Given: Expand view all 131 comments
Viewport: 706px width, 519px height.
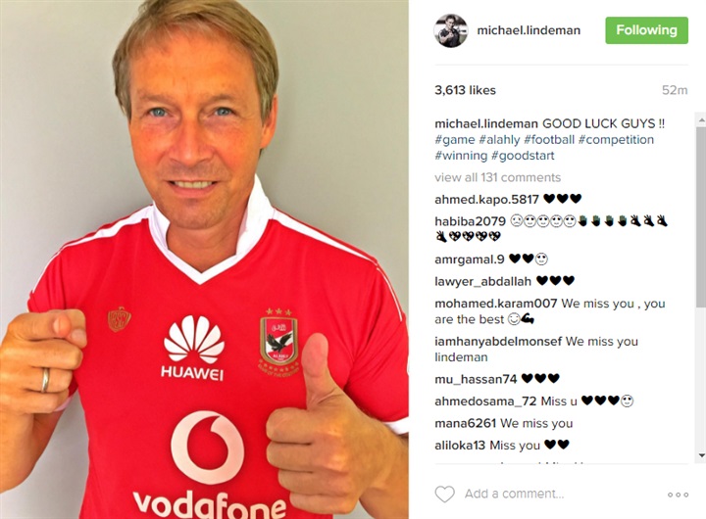Looking at the screenshot, I should [x=497, y=177].
